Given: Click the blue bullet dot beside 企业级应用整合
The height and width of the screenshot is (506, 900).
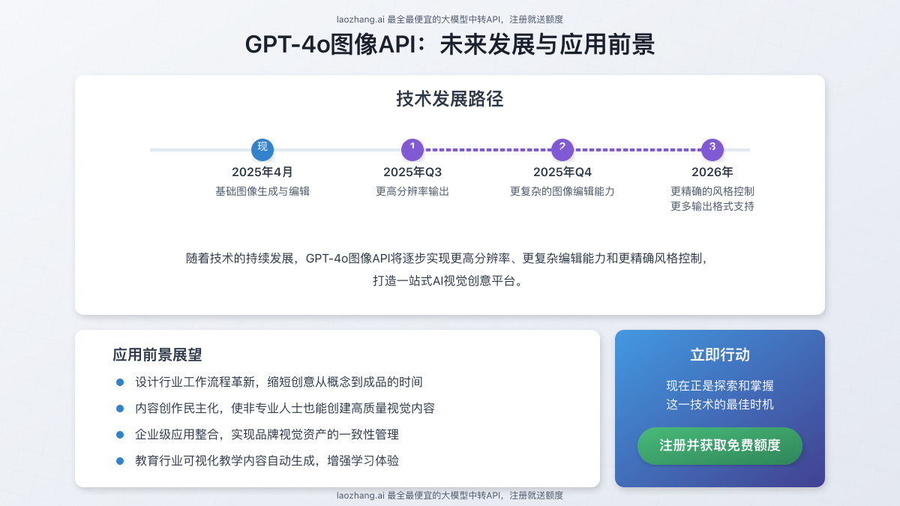Looking at the screenshot, I should click(x=120, y=435).
